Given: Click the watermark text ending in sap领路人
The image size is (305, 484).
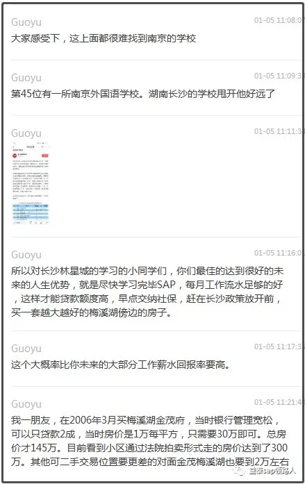Looking at the screenshot, I should [x=272, y=471].
